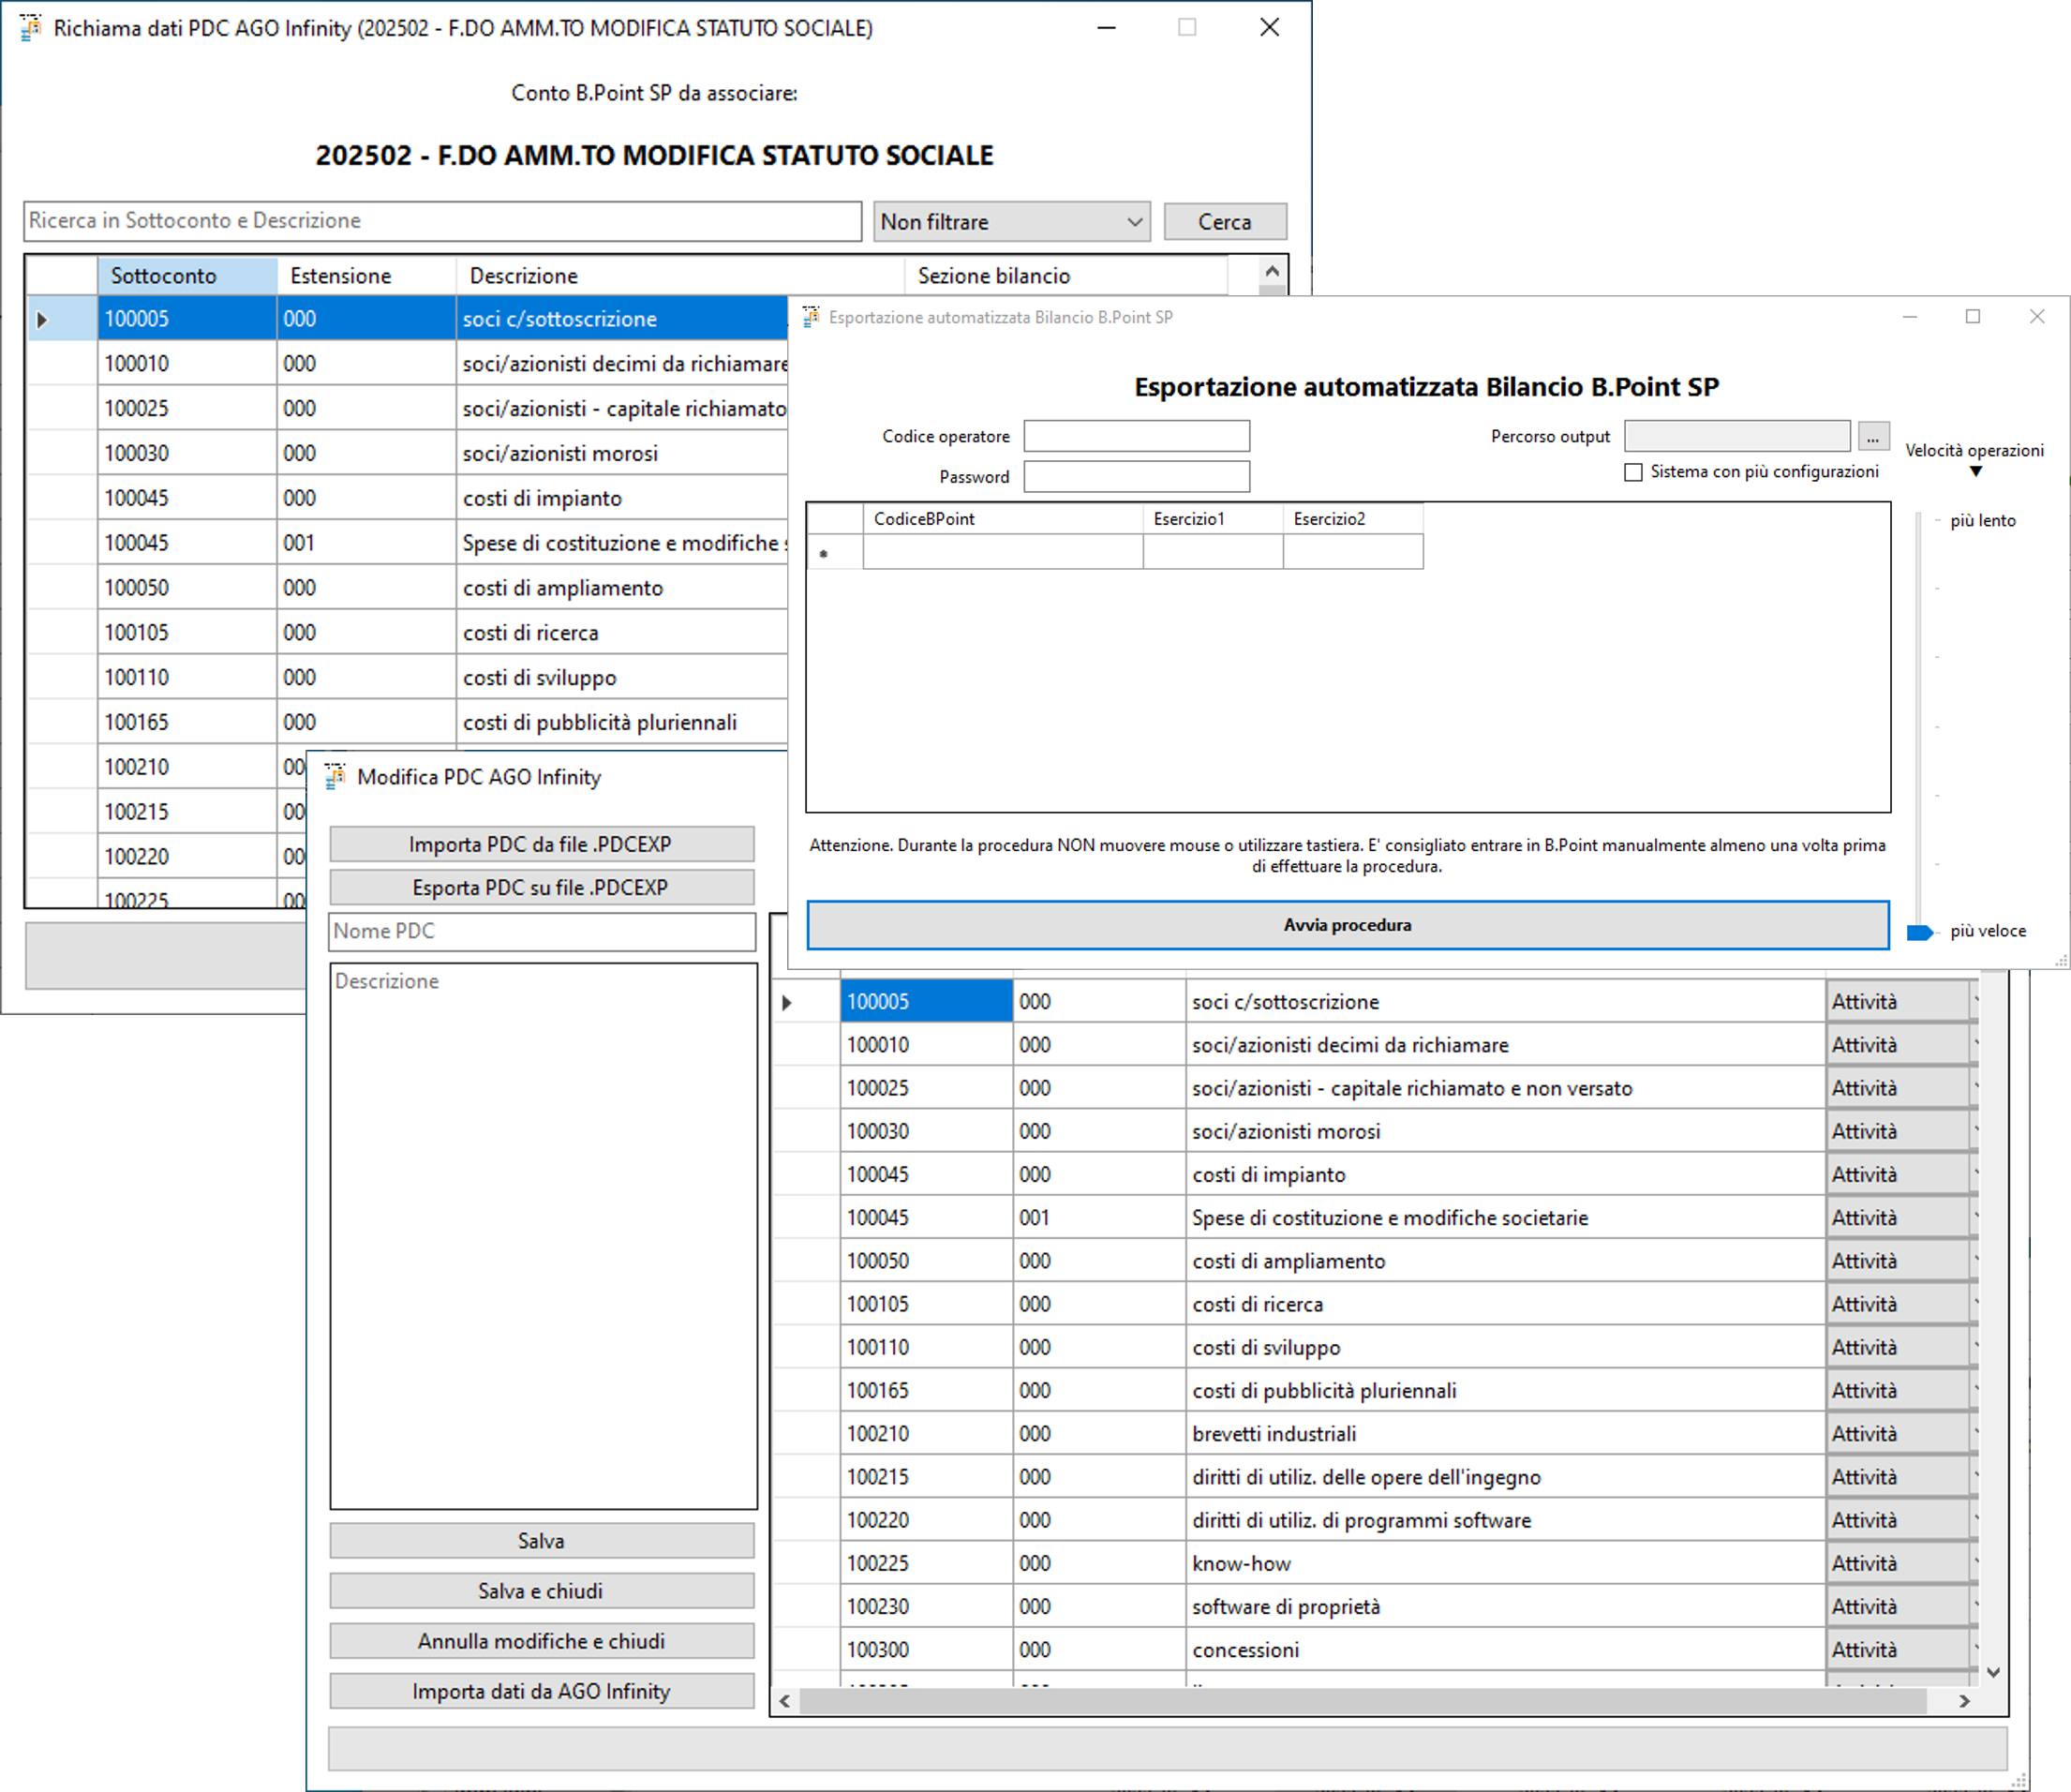Click right arrow of Modifica PDC horizontal scrollbar
The height and width of the screenshot is (1792, 2071).
1965,1701
